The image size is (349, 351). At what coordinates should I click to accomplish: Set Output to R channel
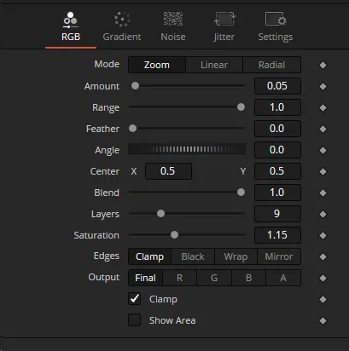point(179,278)
